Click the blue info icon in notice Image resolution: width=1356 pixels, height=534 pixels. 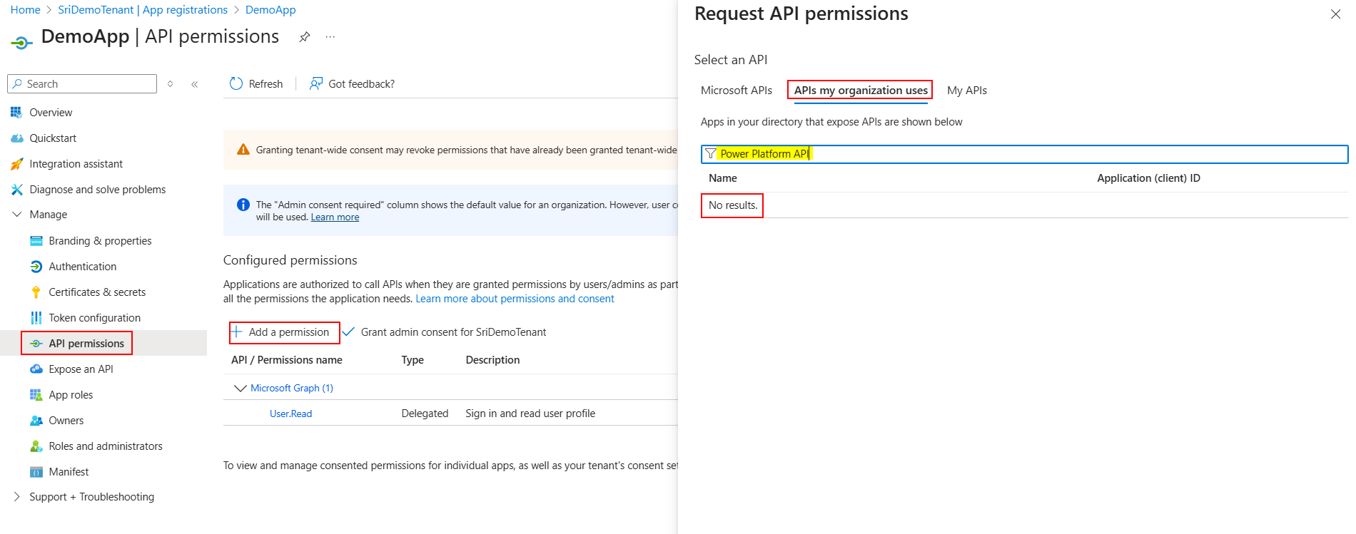[243, 205]
